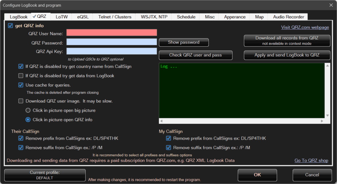Viewport: 337px width, 184px height.
Task: Click the QRZ User Name field
Action: click(112, 33)
